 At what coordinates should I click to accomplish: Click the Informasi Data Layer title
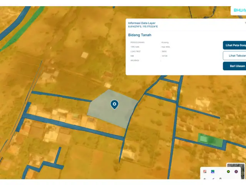point(142,23)
